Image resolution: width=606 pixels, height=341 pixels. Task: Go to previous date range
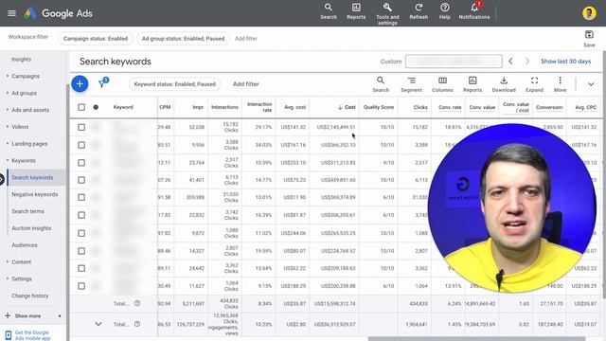tap(510, 62)
